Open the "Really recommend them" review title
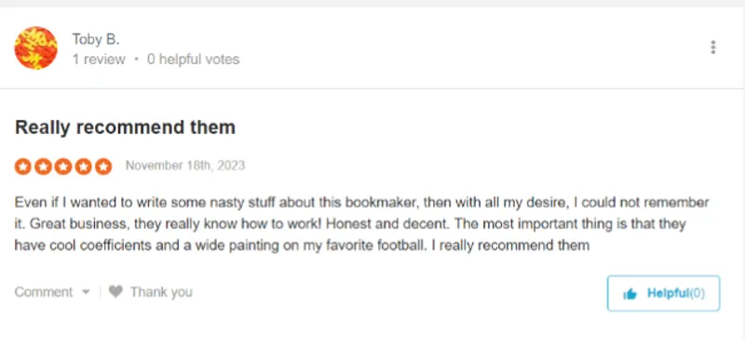 tap(125, 128)
